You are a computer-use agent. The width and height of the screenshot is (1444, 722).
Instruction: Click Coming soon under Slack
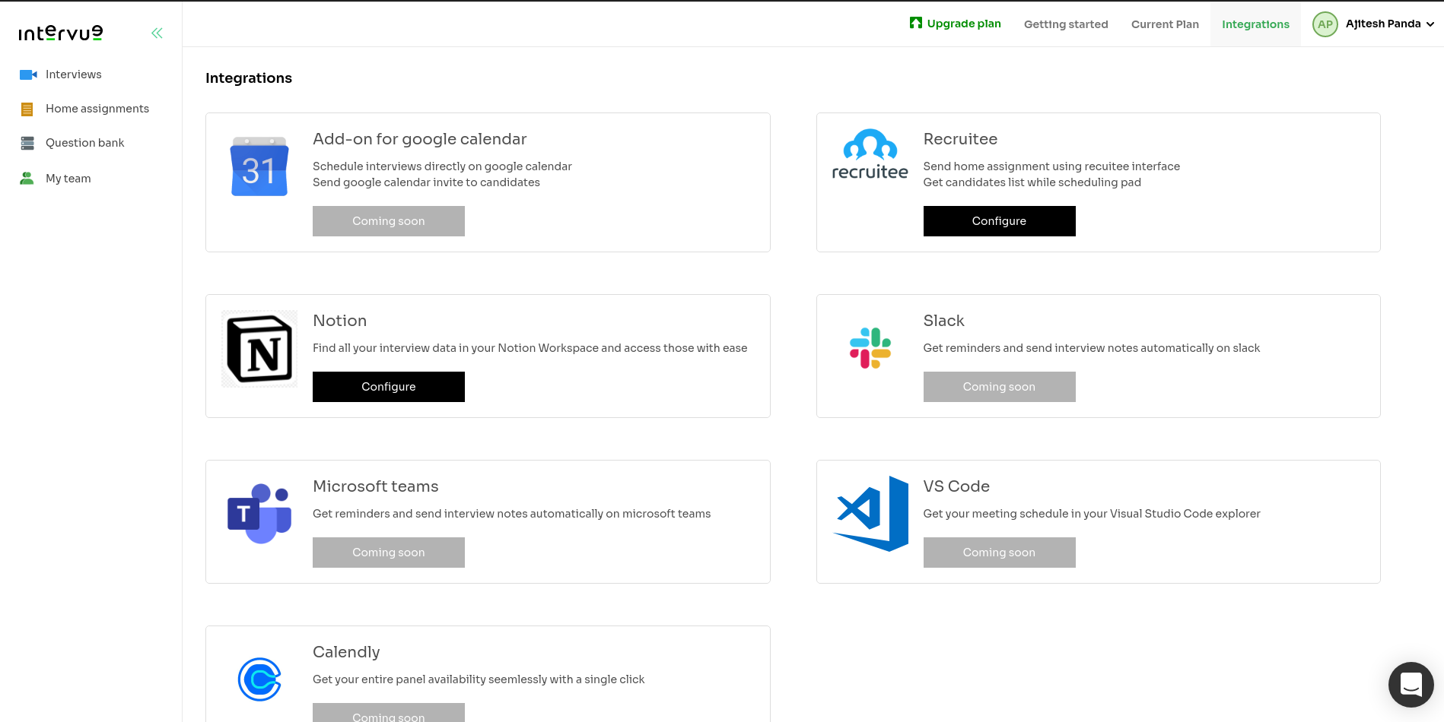pyautogui.click(x=999, y=387)
